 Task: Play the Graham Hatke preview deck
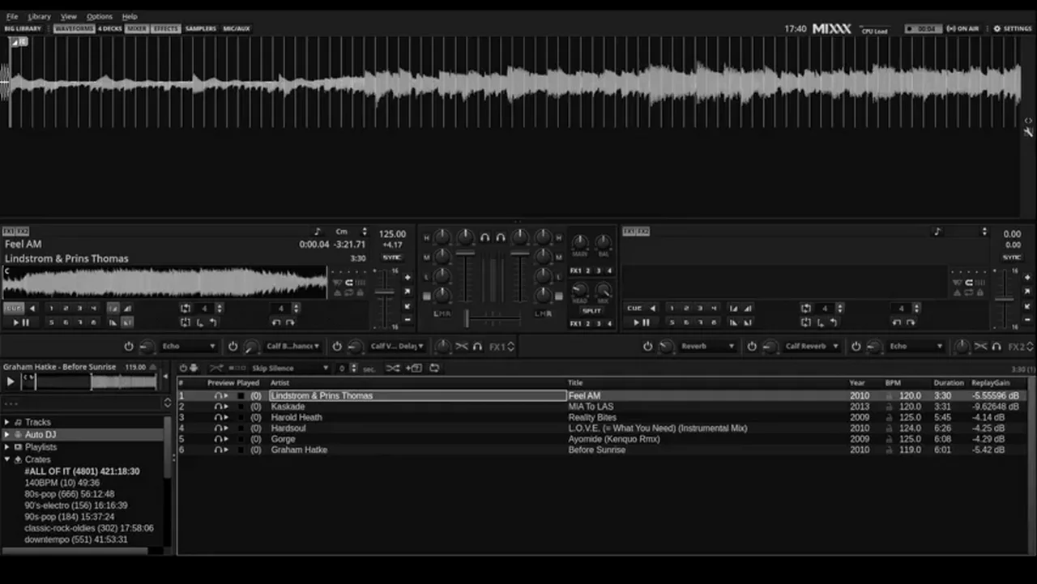coord(11,381)
